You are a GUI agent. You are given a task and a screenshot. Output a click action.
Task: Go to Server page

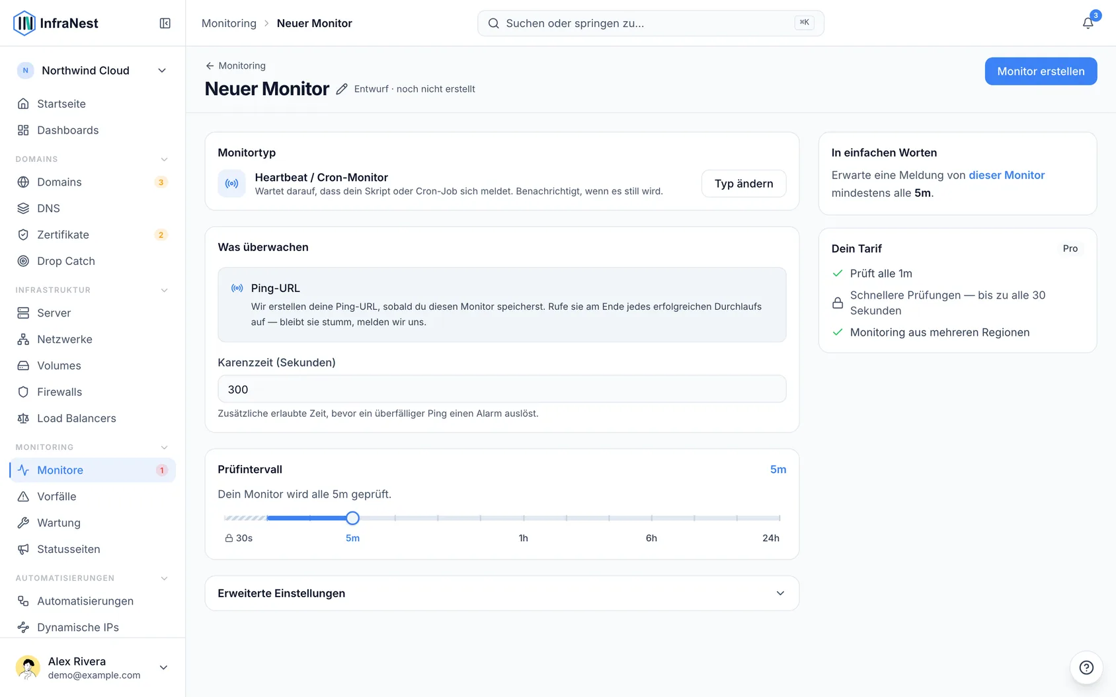(93, 312)
